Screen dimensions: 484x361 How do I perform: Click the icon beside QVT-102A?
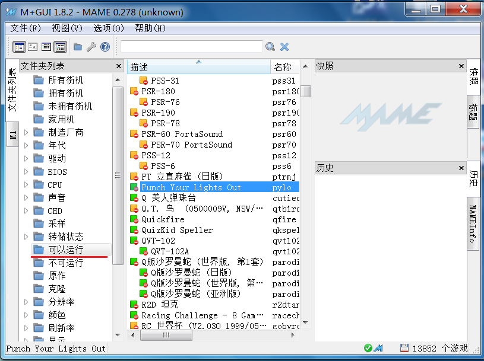pyautogui.click(x=144, y=251)
